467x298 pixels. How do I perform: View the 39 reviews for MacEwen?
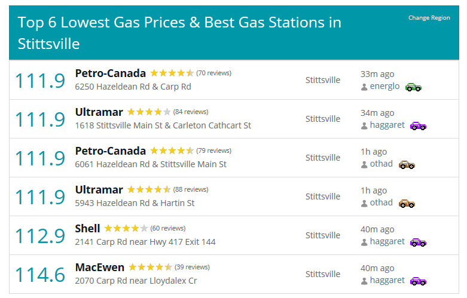[x=192, y=267]
